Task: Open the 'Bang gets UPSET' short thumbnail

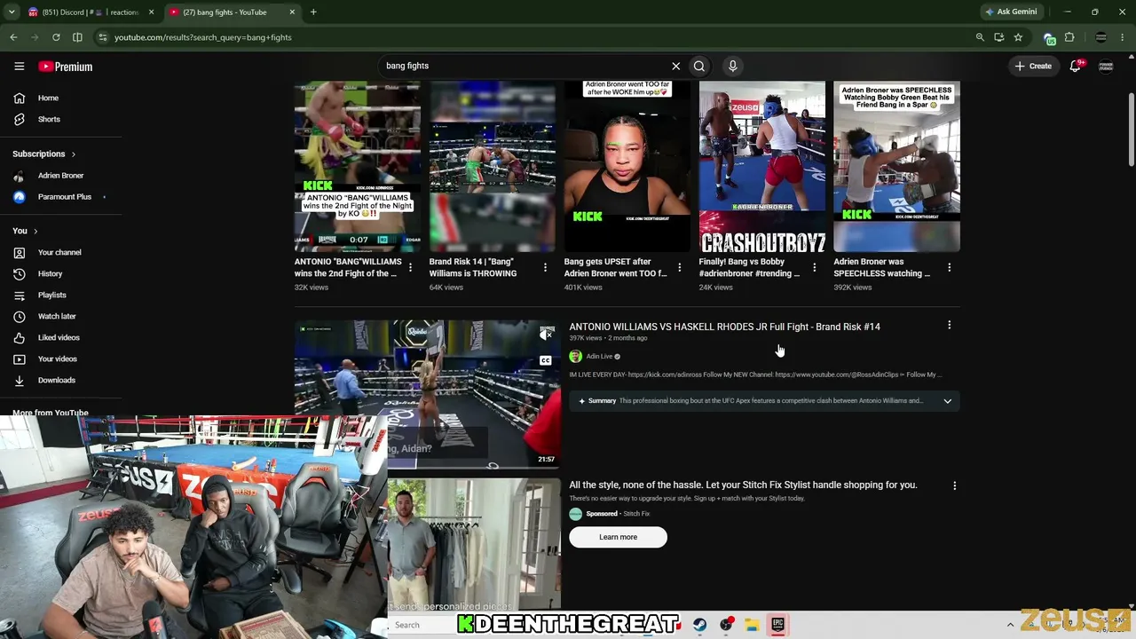Action: tap(627, 167)
